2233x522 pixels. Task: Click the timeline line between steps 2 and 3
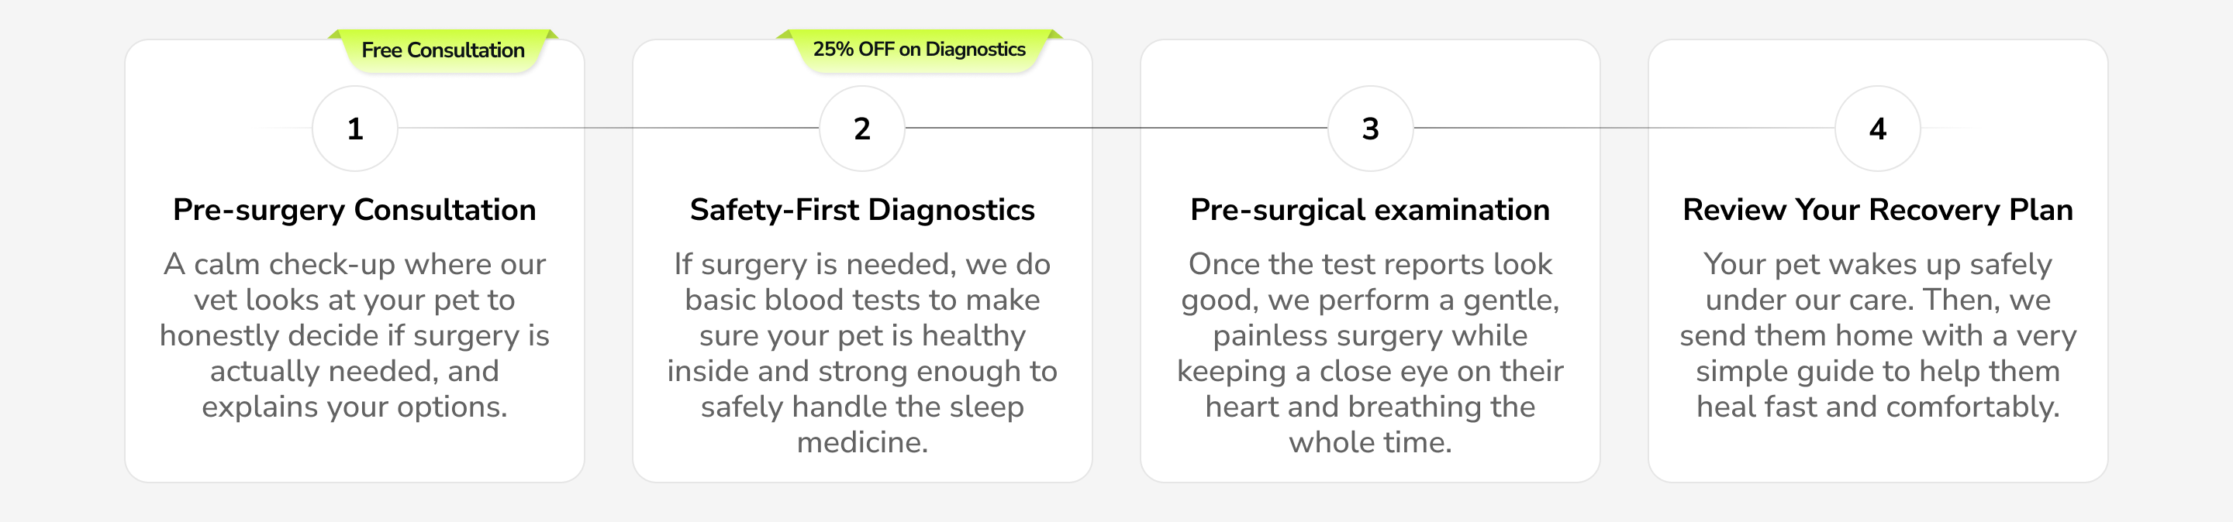click(x=1116, y=128)
